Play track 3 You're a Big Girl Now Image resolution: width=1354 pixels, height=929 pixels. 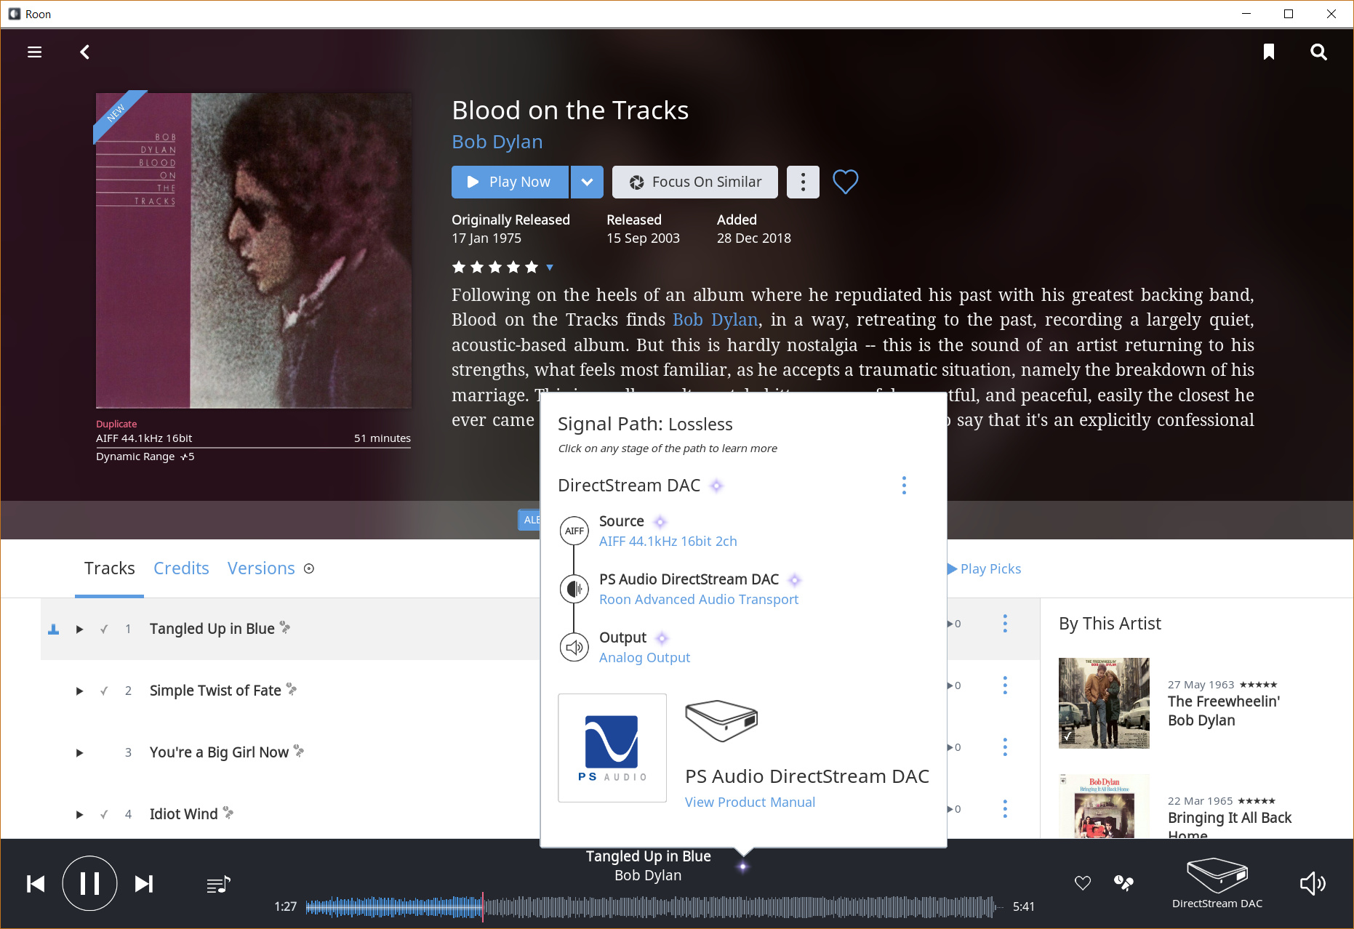[79, 753]
